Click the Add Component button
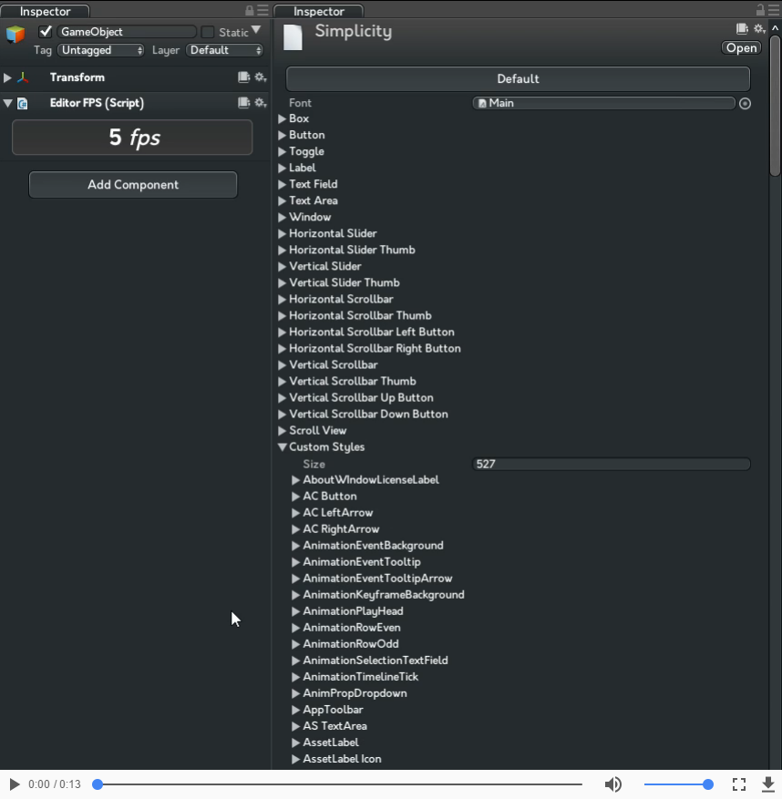Viewport: 782px width, 799px height. coord(132,184)
